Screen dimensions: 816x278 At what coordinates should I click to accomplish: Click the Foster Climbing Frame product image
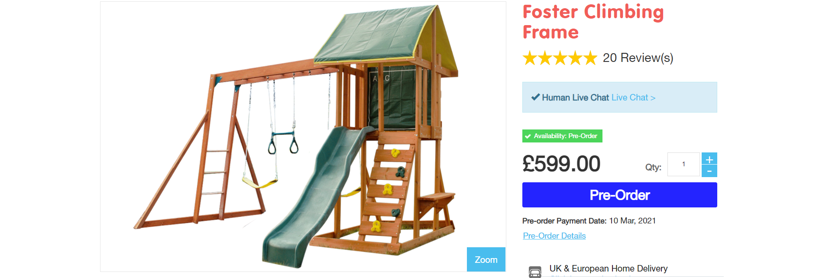(x=303, y=136)
